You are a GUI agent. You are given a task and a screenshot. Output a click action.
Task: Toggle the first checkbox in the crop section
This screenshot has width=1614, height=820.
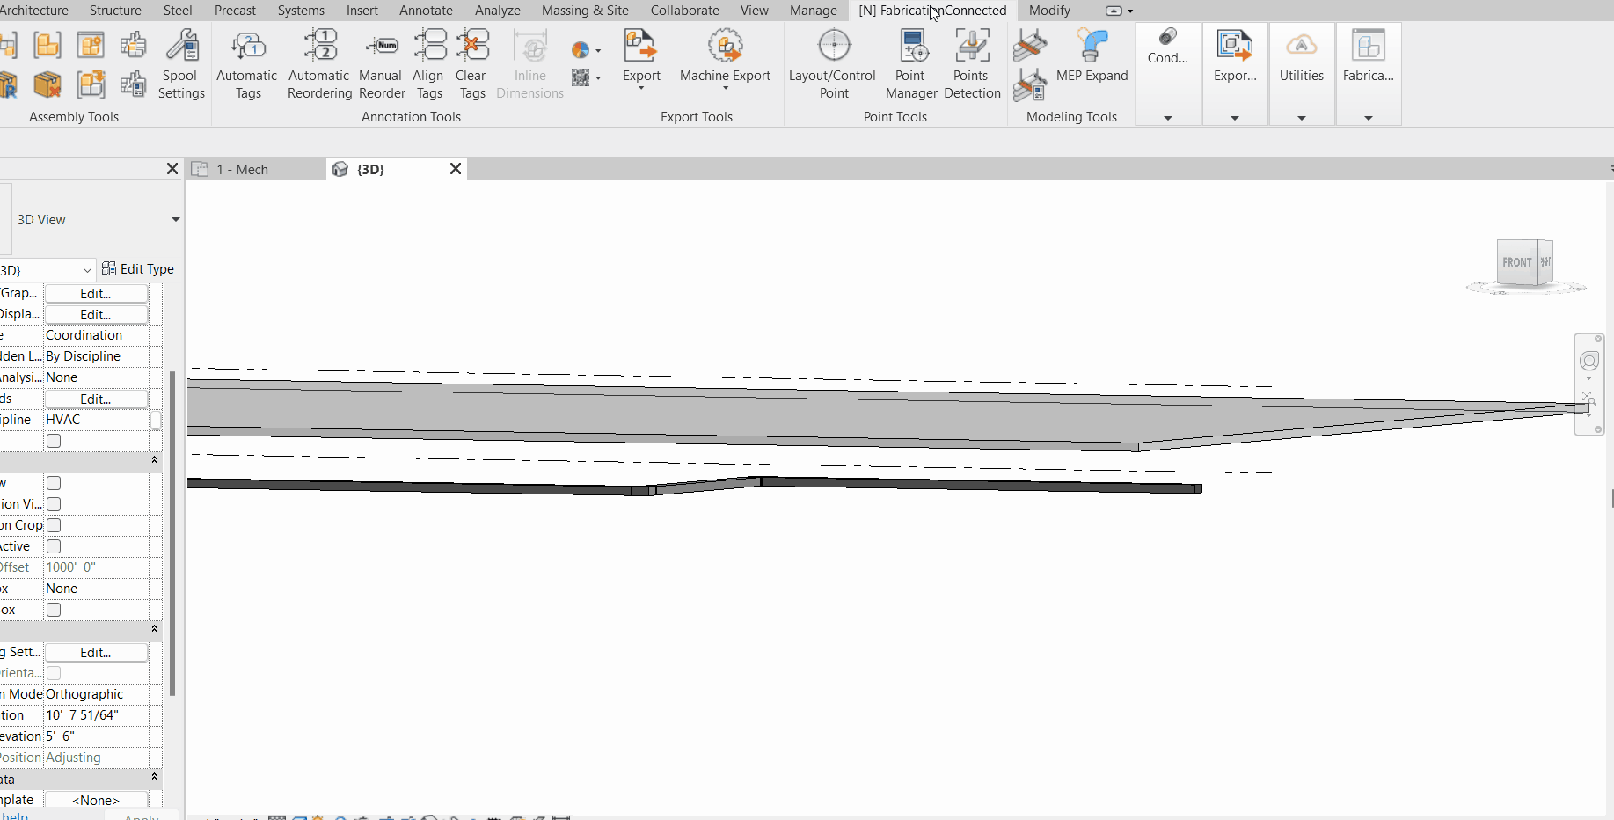point(54,483)
